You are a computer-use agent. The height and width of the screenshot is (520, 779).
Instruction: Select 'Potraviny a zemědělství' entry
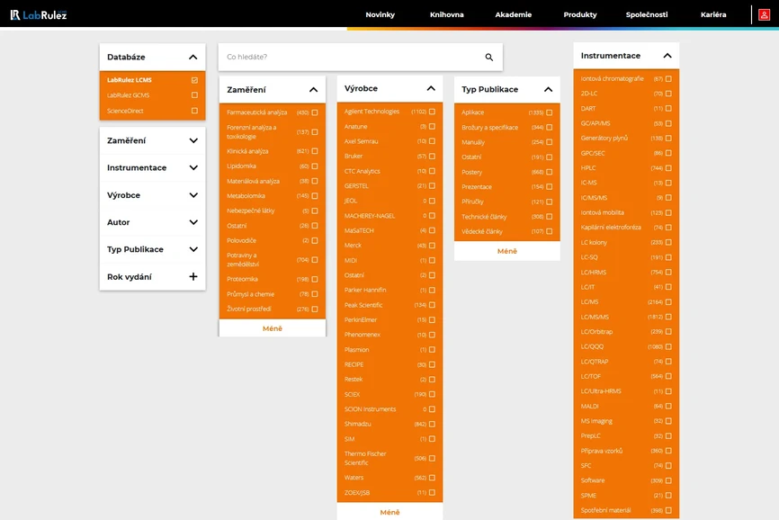tap(273, 260)
